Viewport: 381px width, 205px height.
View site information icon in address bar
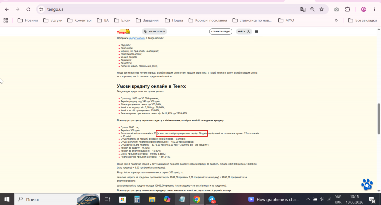41,9
